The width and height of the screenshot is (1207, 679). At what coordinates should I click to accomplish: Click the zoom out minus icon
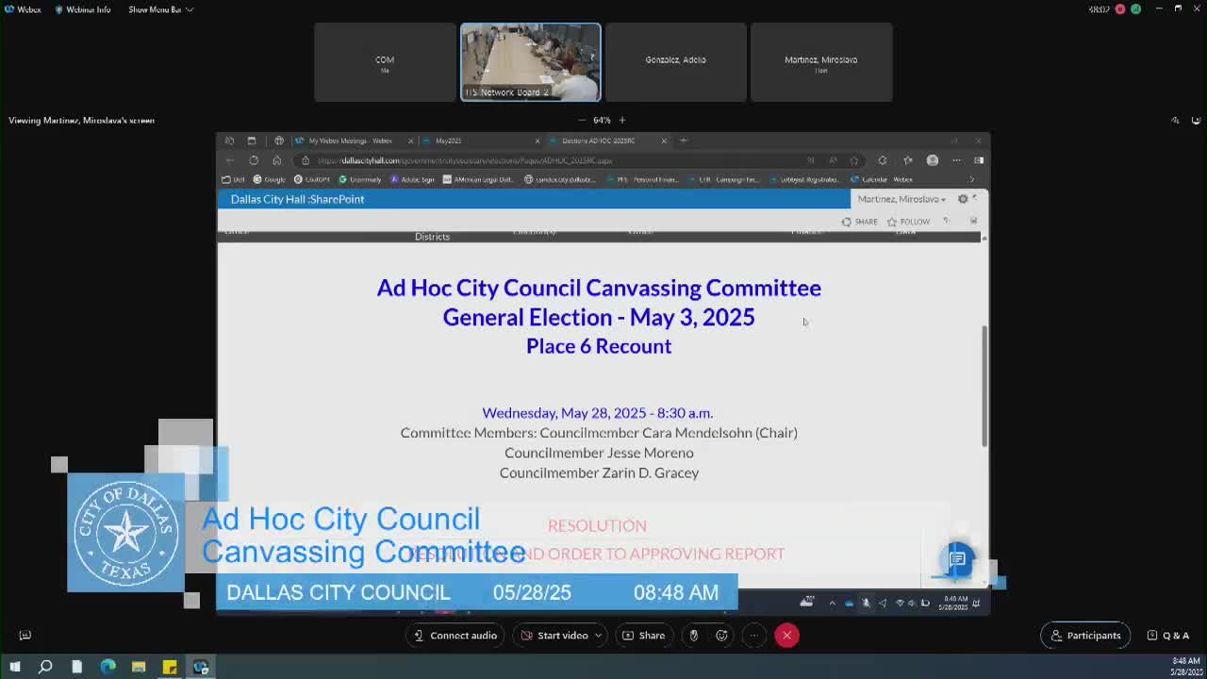(582, 120)
